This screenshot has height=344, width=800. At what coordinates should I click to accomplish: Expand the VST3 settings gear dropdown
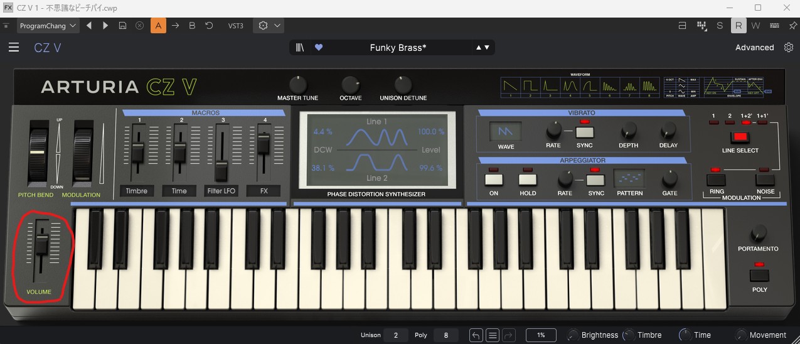pos(269,26)
